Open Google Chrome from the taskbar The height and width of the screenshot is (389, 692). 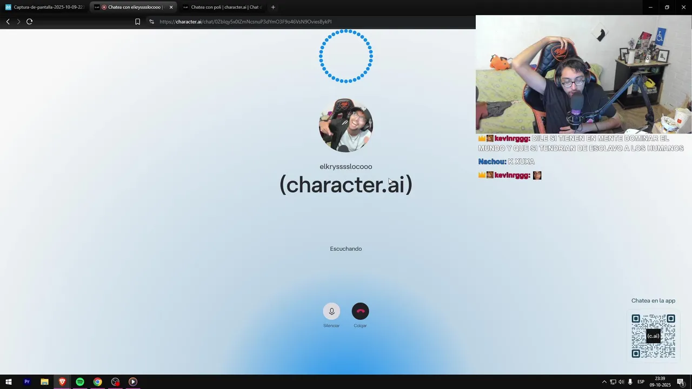pyautogui.click(x=97, y=382)
